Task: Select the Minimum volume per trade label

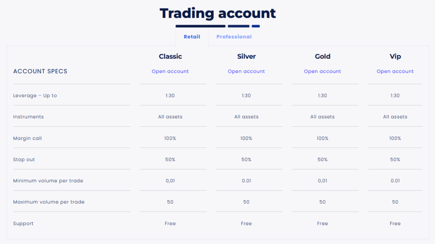Action: [x=48, y=181]
